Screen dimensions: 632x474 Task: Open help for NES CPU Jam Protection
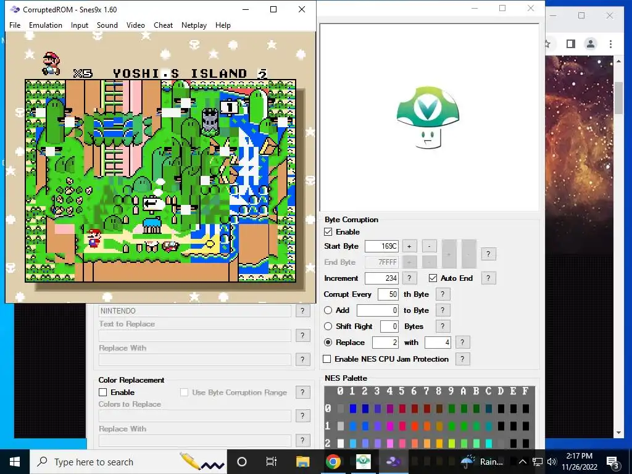tap(462, 359)
